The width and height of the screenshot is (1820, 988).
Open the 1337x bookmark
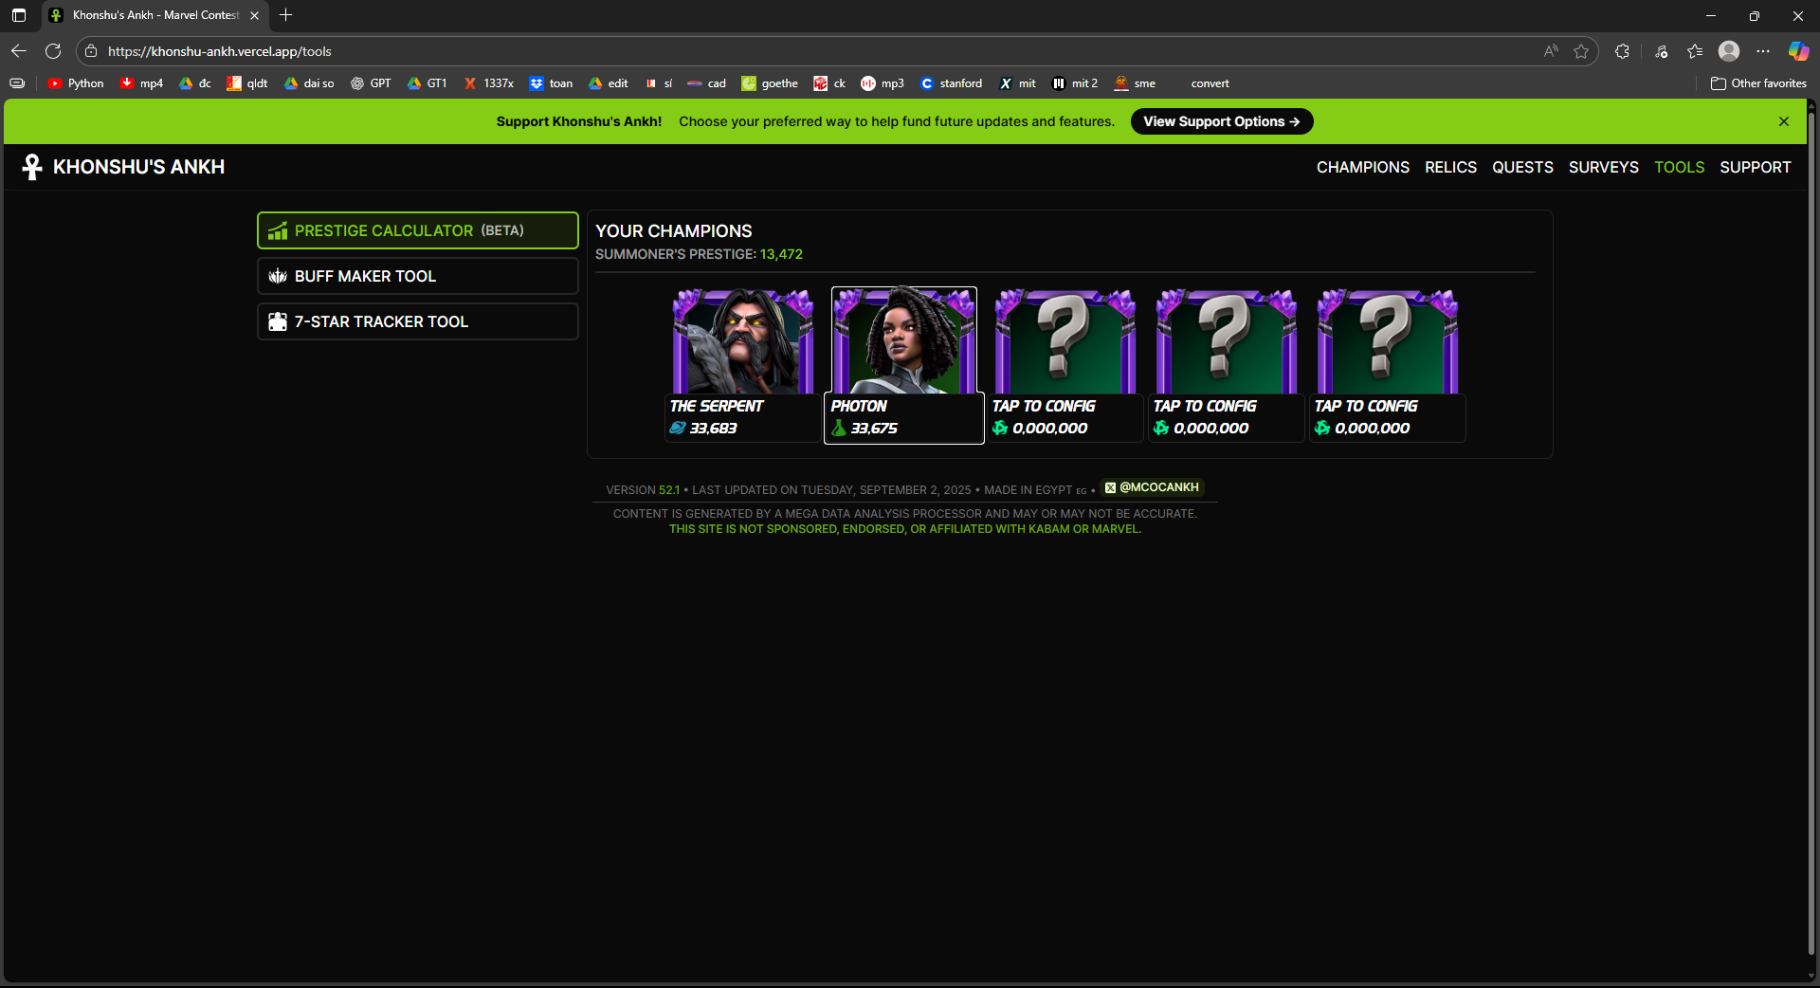488,83
